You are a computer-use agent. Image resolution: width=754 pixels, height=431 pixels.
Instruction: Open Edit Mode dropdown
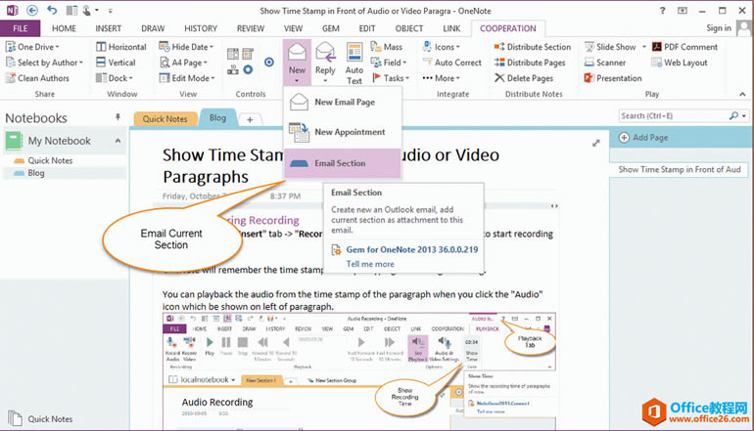pos(187,78)
